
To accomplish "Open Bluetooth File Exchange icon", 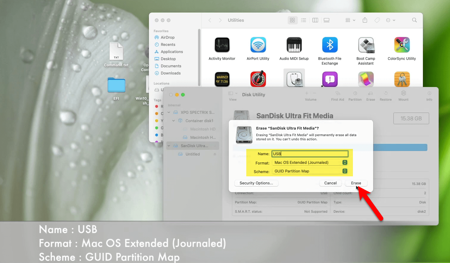I will (x=330, y=45).
